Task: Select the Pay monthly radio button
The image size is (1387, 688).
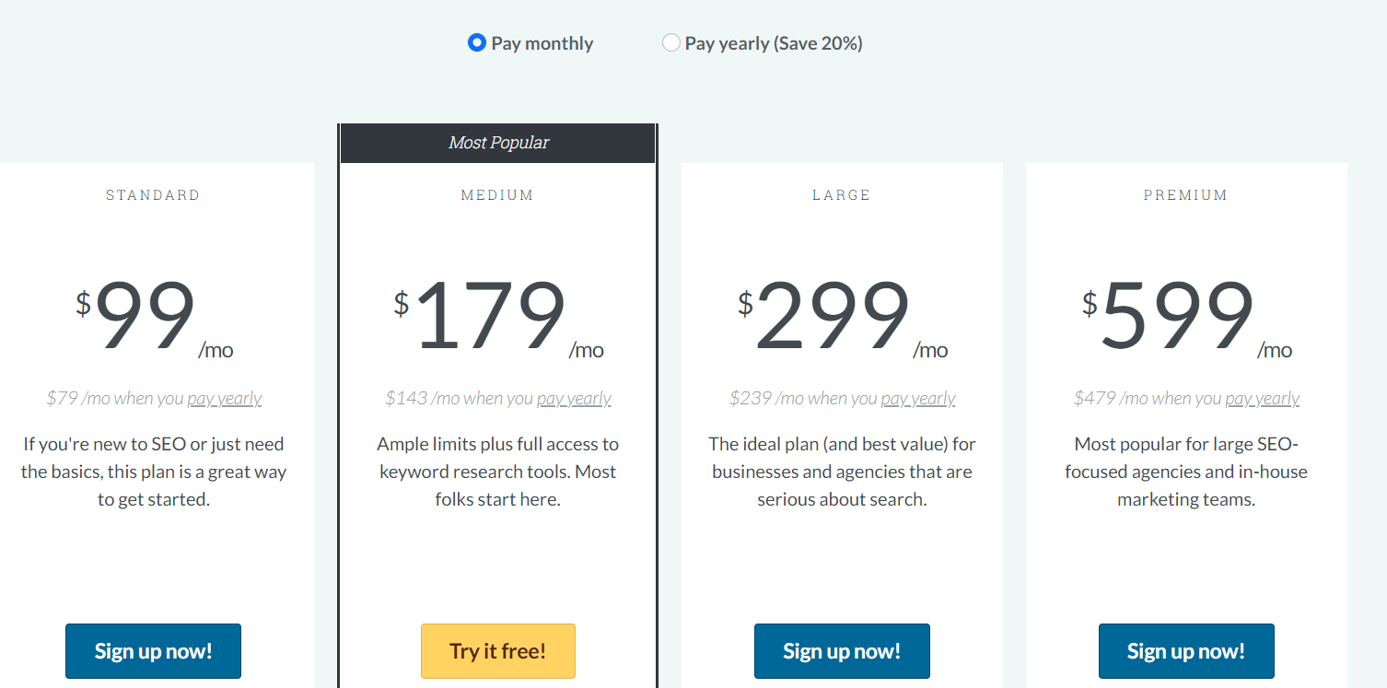Action: [x=476, y=42]
